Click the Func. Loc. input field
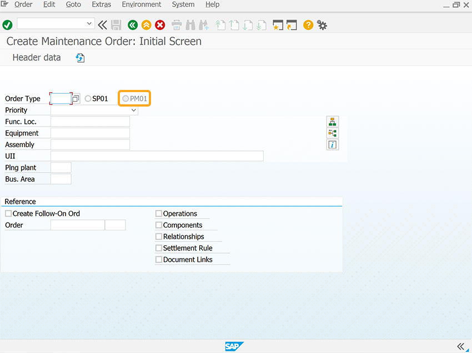472x353 pixels. click(90, 122)
